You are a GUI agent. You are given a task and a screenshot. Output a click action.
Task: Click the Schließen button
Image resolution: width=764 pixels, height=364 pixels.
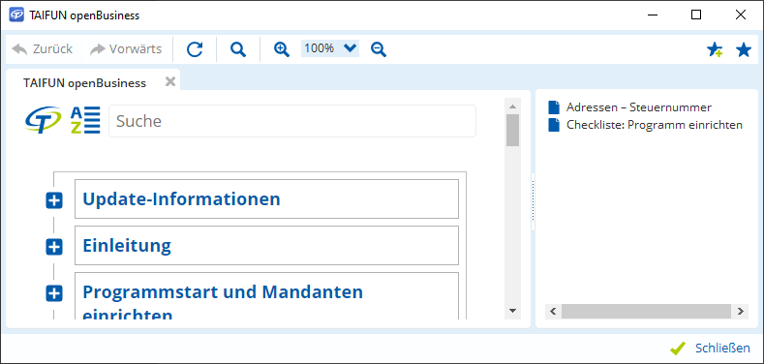(x=710, y=349)
